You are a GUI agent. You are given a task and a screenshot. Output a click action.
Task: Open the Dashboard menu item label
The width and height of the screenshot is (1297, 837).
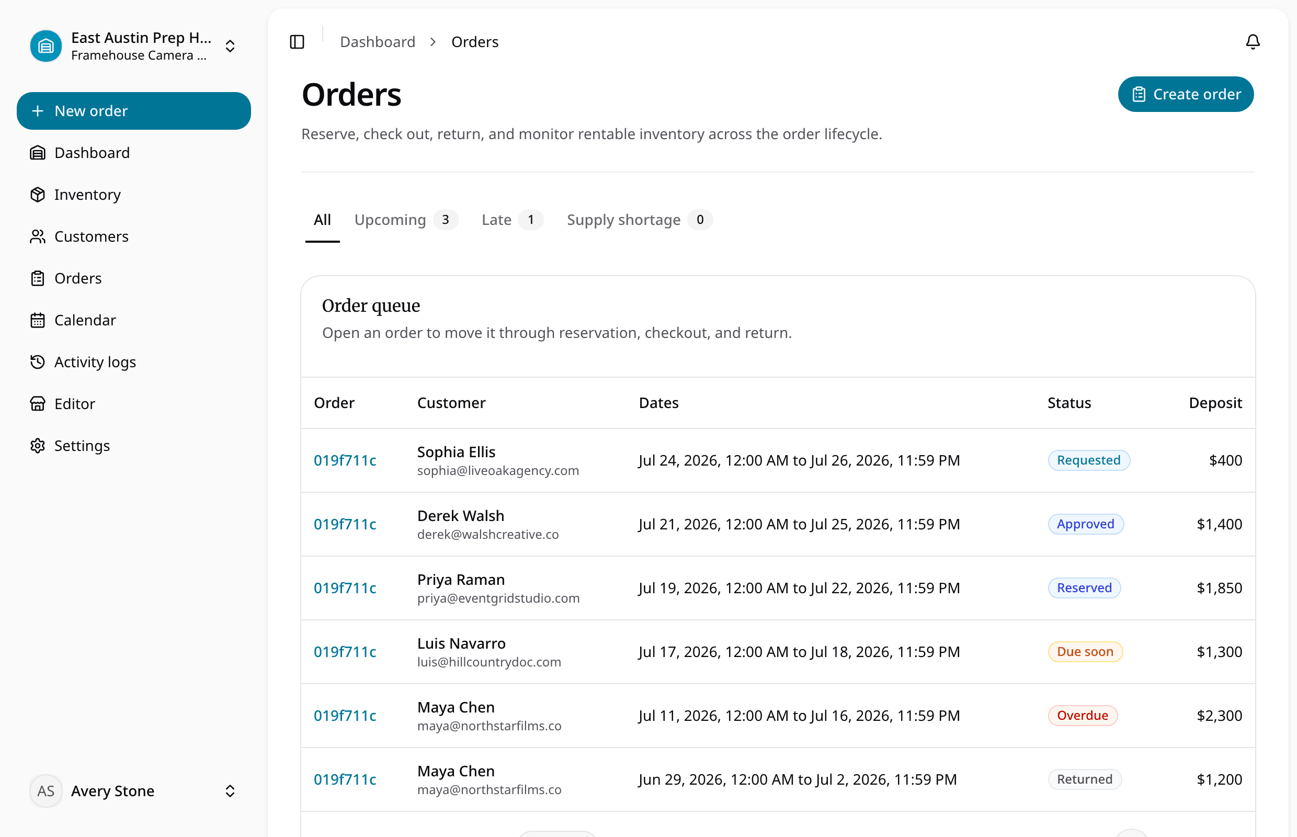(x=93, y=153)
